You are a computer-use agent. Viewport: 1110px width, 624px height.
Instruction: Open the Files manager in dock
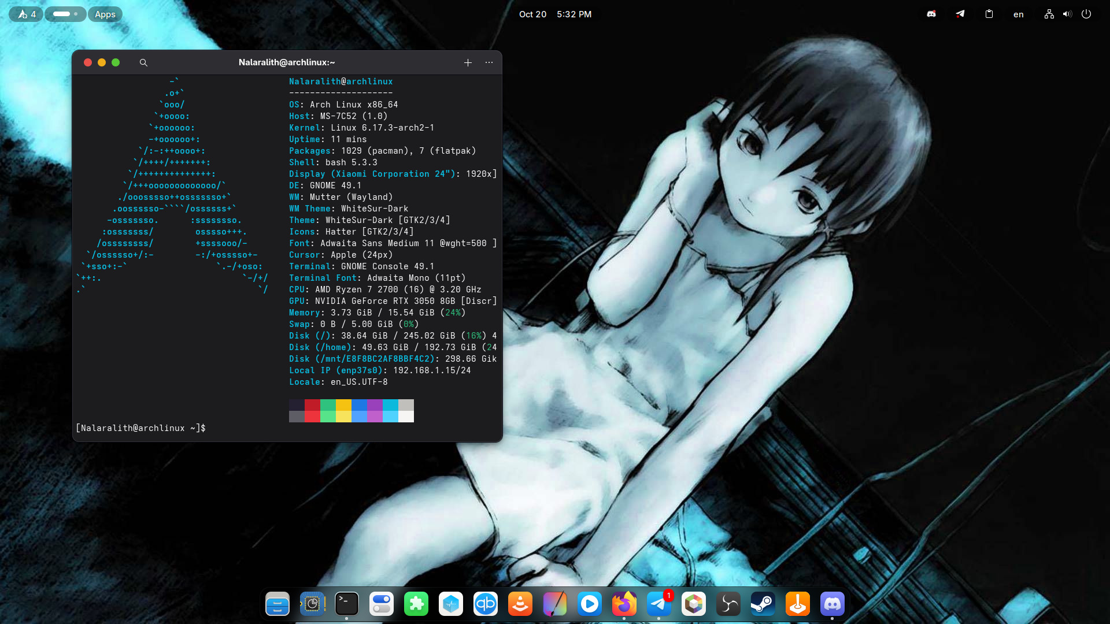tap(277, 604)
